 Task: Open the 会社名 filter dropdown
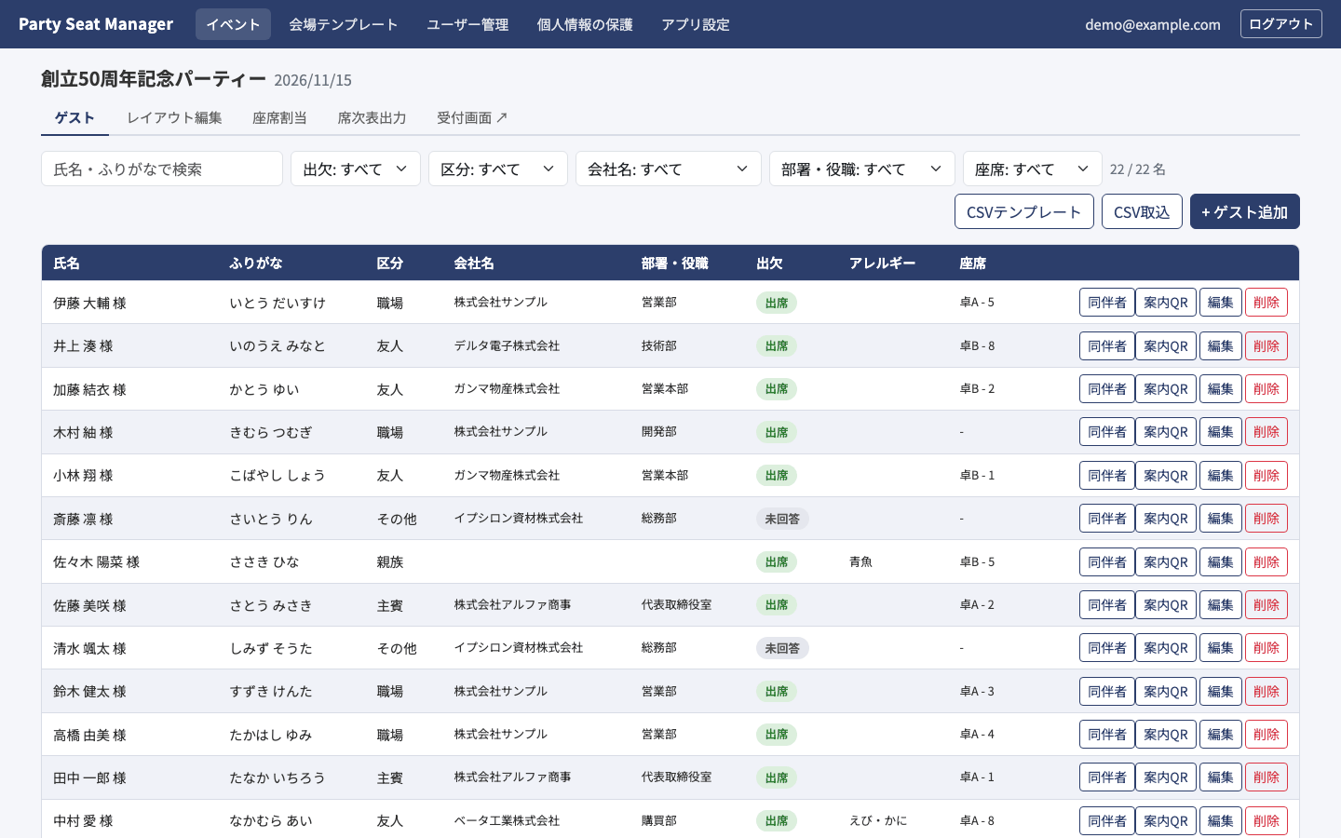(x=669, y=169)
